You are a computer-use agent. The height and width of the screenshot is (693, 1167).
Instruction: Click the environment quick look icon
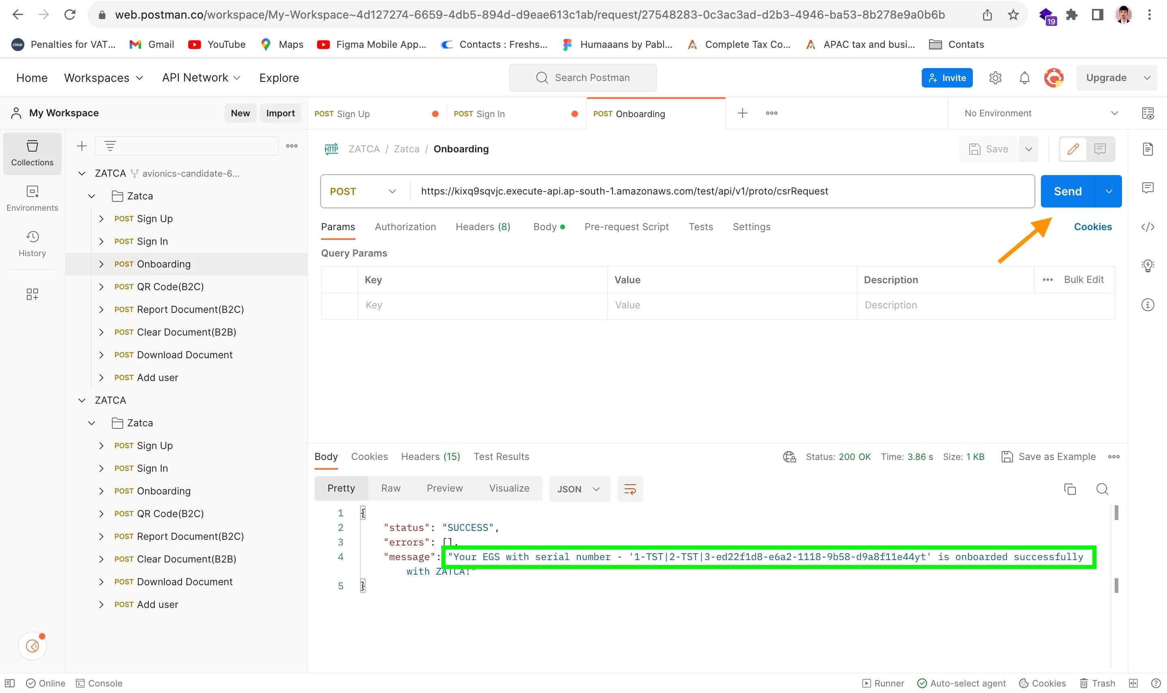click(x=1148, y=113)
